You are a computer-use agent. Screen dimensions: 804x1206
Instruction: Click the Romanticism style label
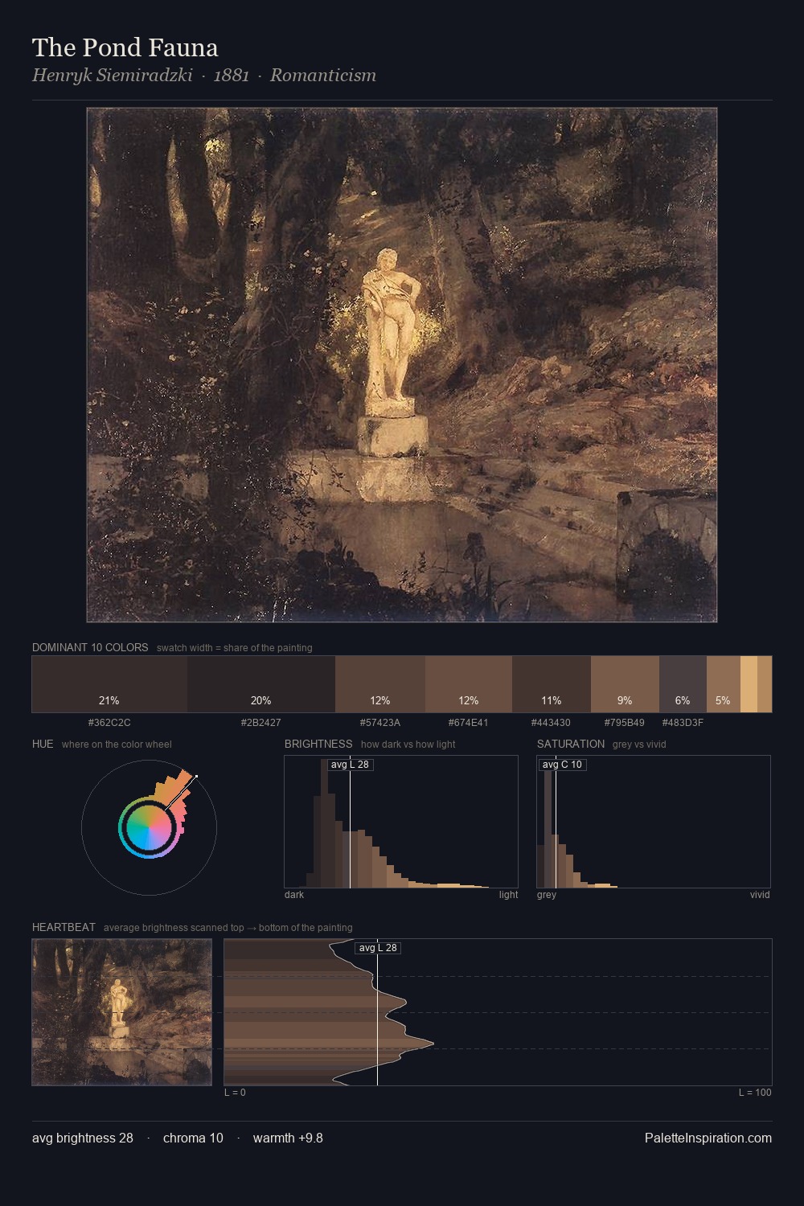tap(323, 76)
